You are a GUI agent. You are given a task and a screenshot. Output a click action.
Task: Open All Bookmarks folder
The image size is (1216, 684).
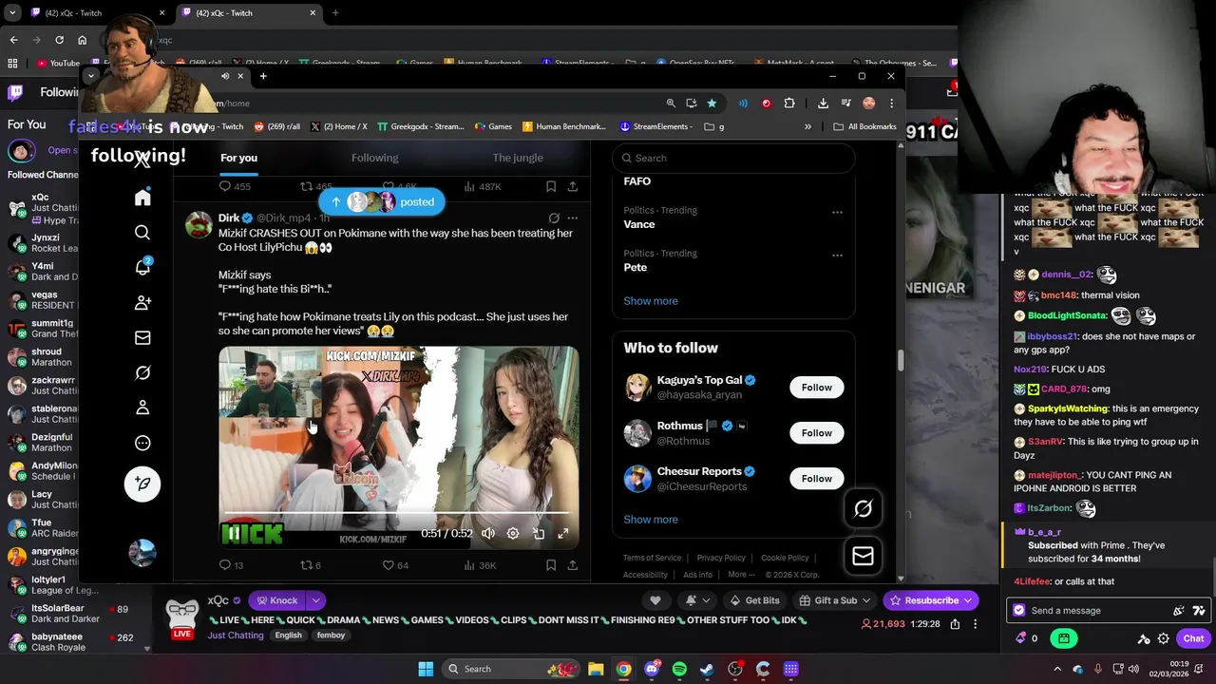tap(864, 126)
